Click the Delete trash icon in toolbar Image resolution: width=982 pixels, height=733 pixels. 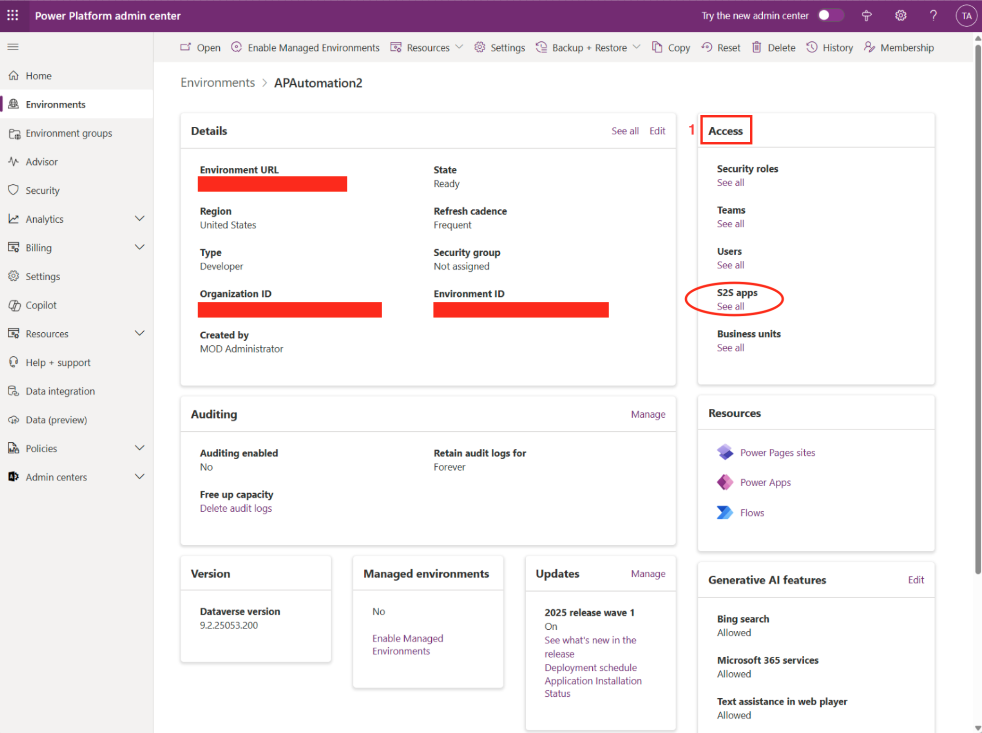756,47
